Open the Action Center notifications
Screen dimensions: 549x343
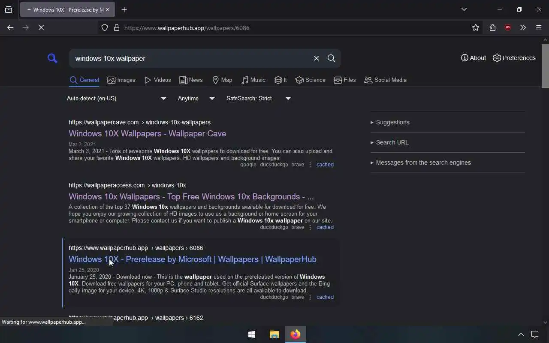click(535, 334)
